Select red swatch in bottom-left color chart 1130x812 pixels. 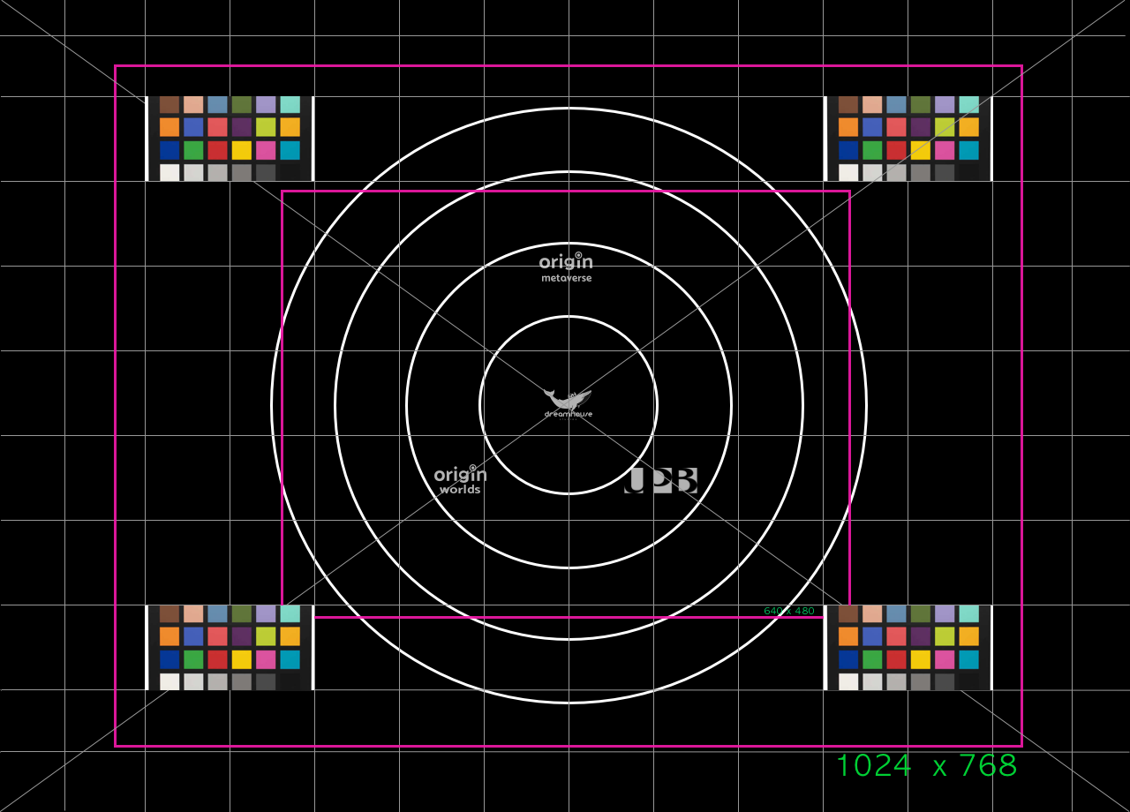click(x=217, y=659)
